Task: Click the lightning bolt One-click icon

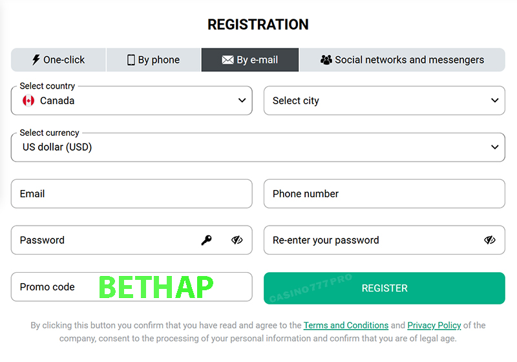Action: [36, 59]
